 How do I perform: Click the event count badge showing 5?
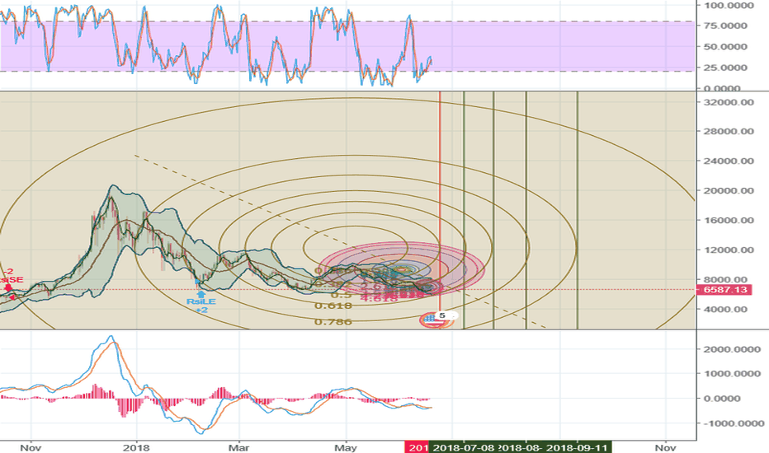442,316
